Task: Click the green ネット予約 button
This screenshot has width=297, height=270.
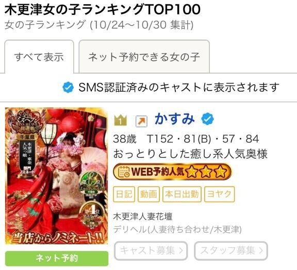Action: tap(57, 258)
